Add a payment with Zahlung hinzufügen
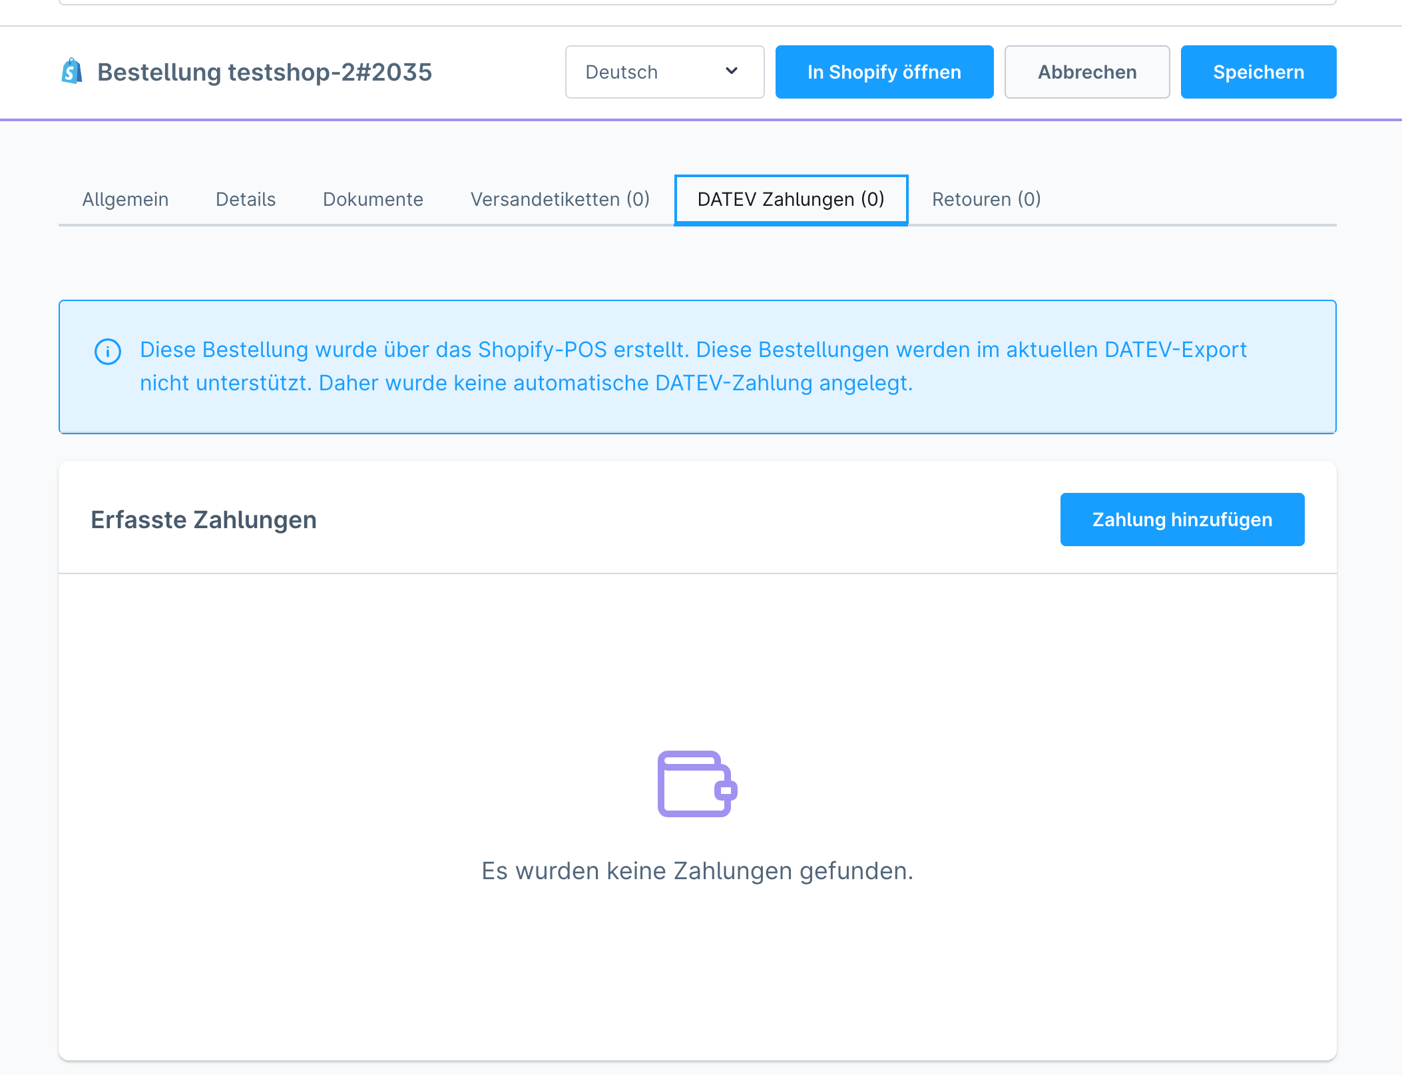Viewport: 1402px width, 1075px height. pos(1182,520)
